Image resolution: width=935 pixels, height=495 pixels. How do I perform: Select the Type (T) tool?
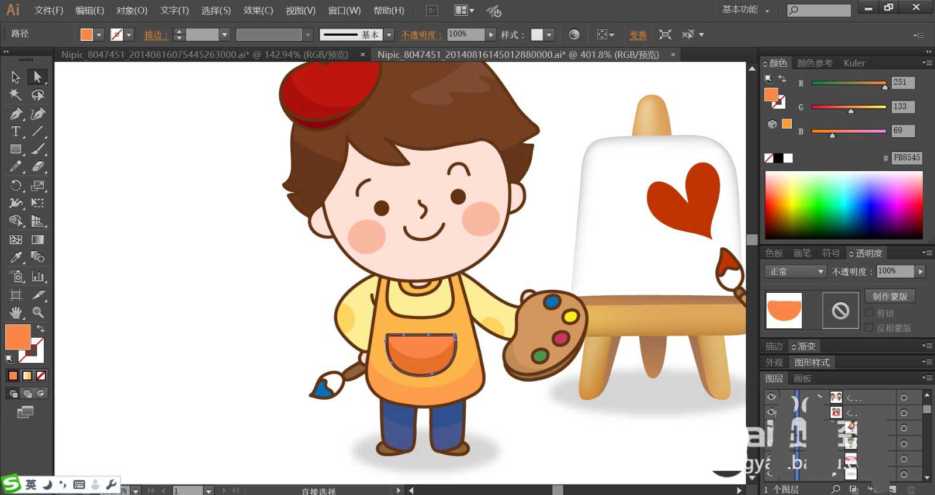click(x=16, y=131)
